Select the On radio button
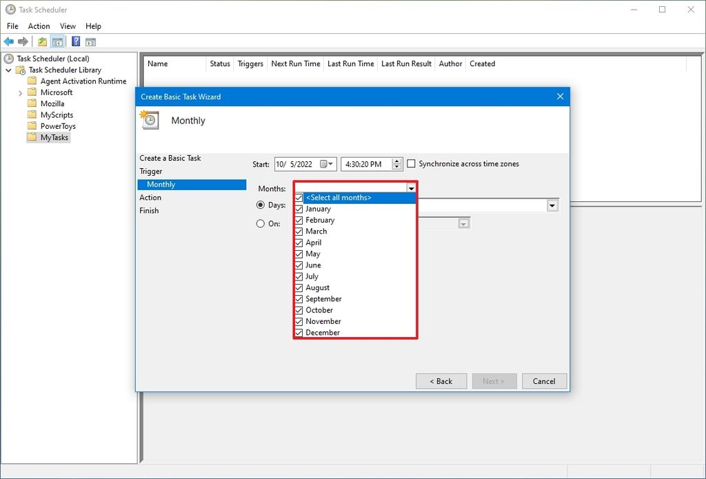Viewport: 706px width, 479px height. [x=261, y=223]
